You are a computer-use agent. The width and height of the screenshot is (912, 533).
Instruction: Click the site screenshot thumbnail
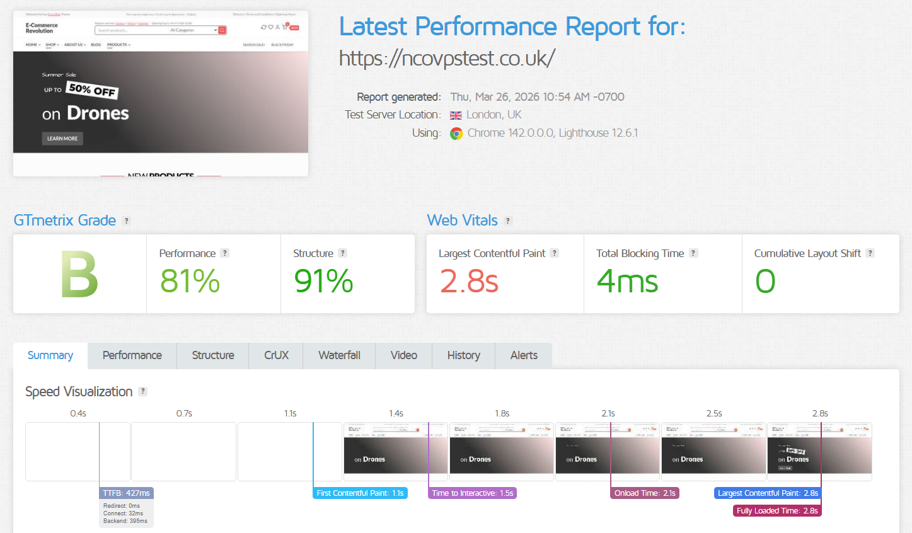[x=161, y=93]
